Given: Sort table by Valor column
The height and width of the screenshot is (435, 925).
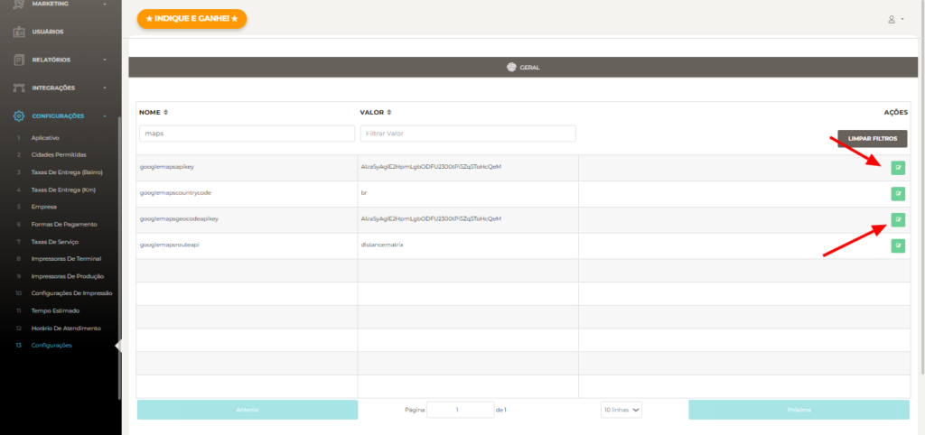Looking at the screenshot, I should [388, 113].
